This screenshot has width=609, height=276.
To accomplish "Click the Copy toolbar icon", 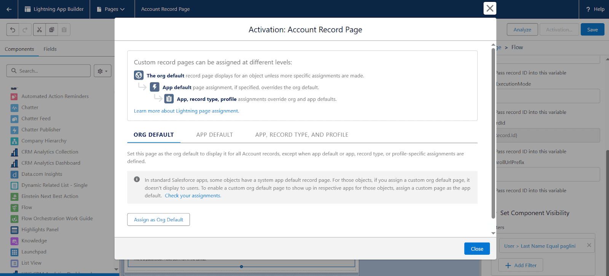I will (x=51, y=30).
